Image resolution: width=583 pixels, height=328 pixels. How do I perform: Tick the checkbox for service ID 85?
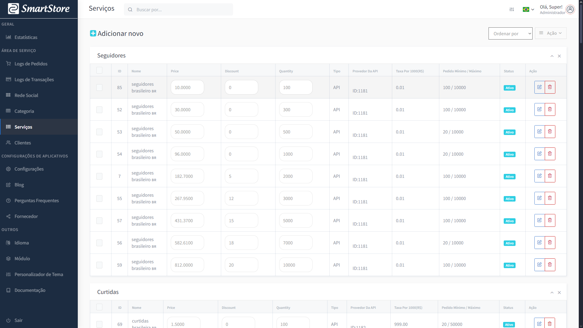[x=99, y=88]
